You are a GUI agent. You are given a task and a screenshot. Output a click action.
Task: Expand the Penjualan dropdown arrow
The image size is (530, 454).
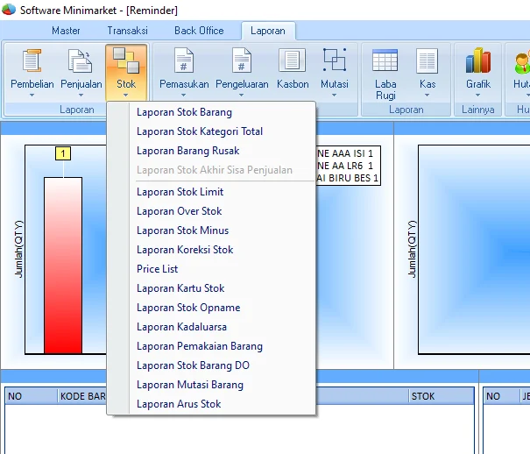pyautogui.click(x=81, y=96)
